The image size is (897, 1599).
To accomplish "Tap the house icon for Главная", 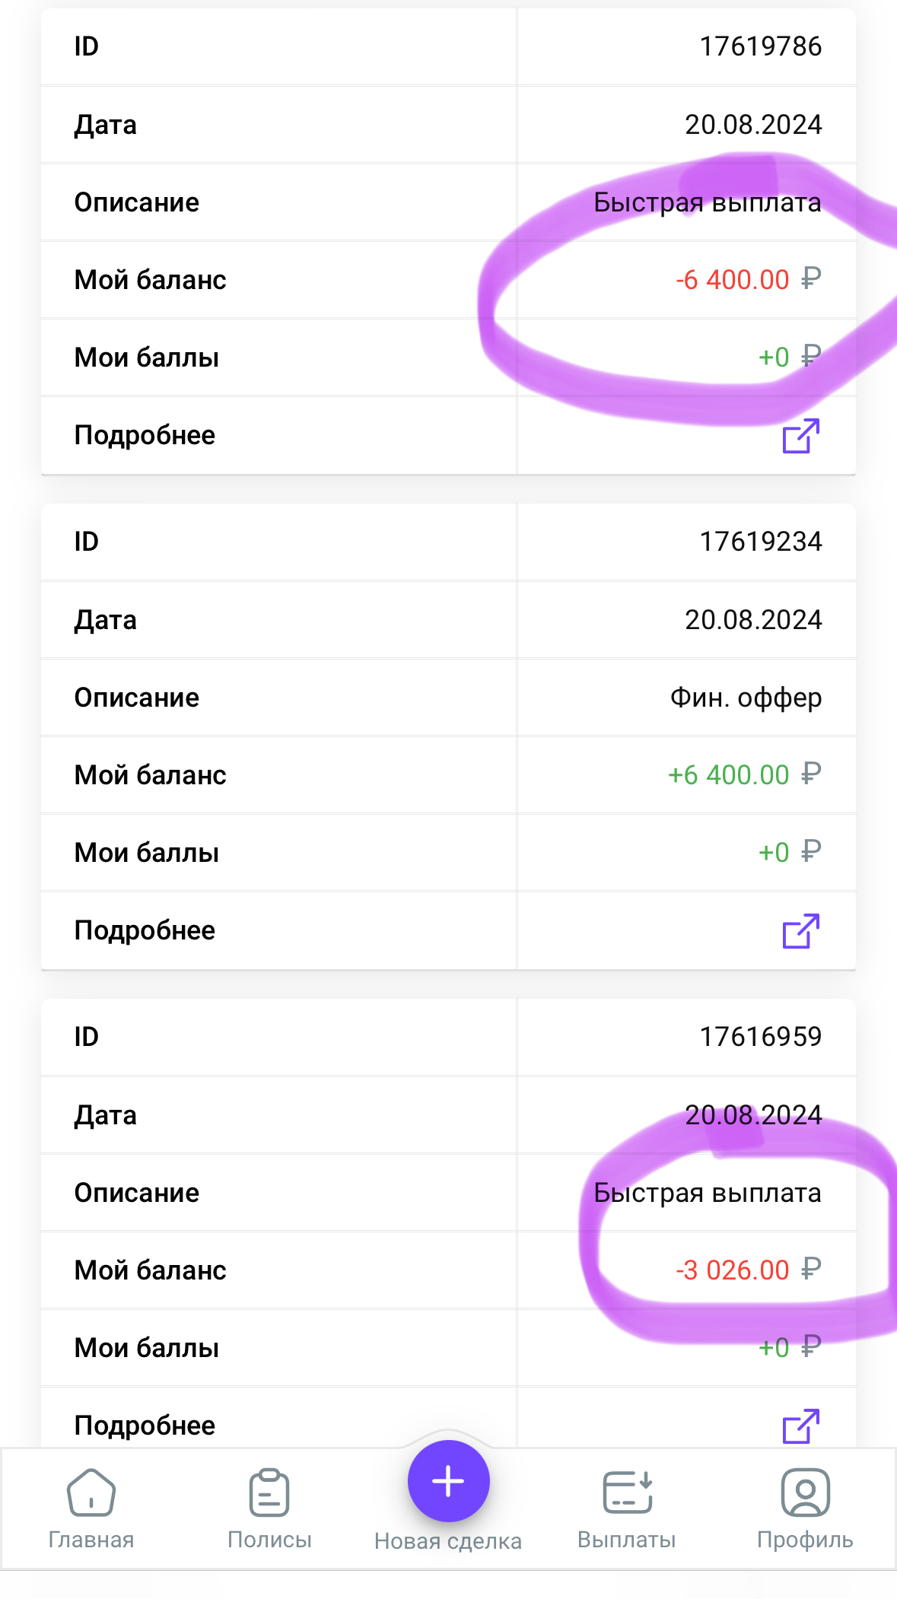I will click(x=91, y=1493).
